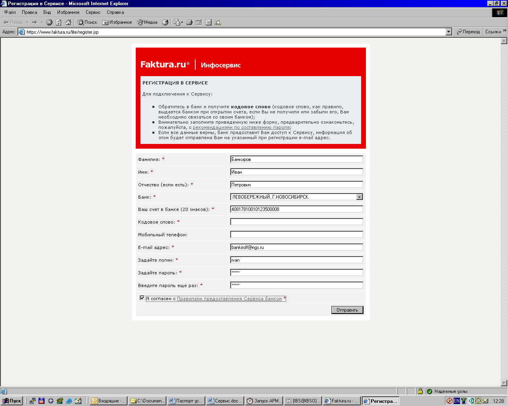Click the Отчество input field
Screen dimensions: 508x406
(296, 184)
